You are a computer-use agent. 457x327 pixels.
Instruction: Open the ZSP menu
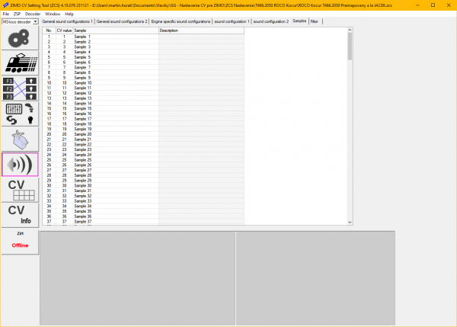coord(17,14)
